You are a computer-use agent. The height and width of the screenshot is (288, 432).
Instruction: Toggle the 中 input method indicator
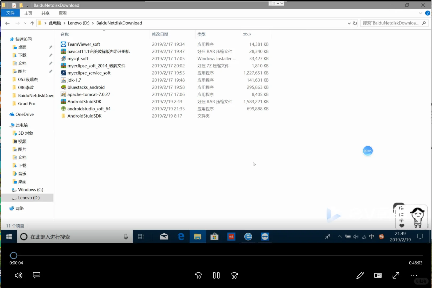tap(372, 237)
